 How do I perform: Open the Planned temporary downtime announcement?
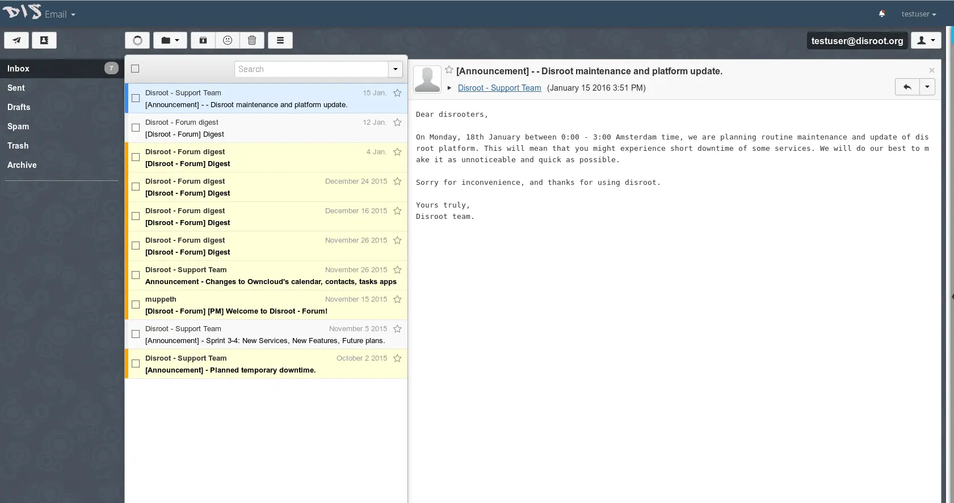(x=266, y=364)
